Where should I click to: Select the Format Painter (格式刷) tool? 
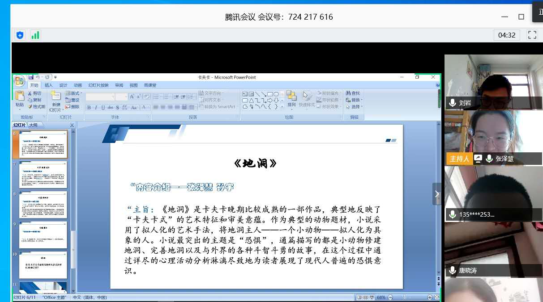[30, 107]
